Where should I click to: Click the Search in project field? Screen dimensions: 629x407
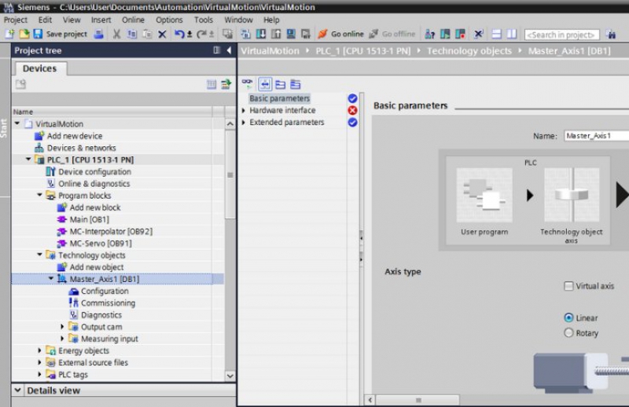click(x=561, y=35)
